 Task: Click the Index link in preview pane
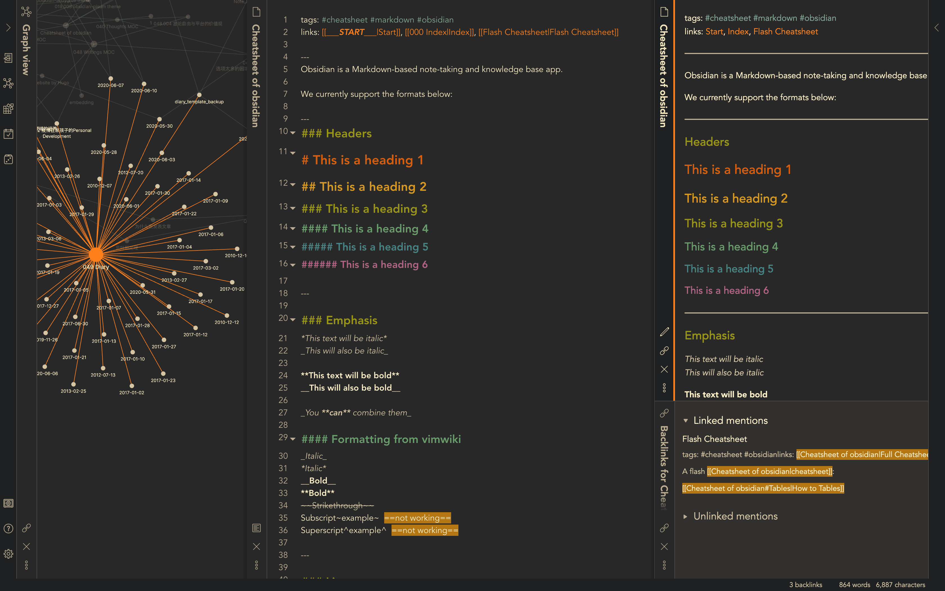click(738, 31)
